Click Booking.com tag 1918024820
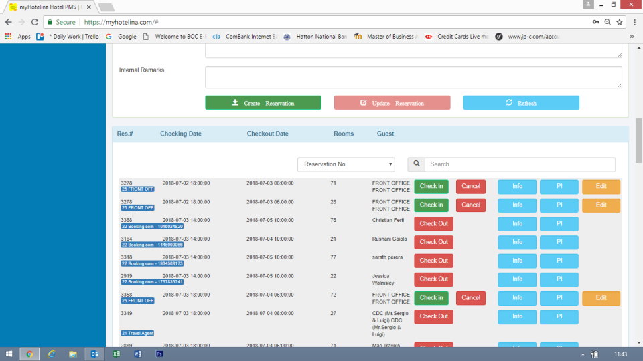Image resolution: width=643 pixels, height=361 pixels. [152, 227]
